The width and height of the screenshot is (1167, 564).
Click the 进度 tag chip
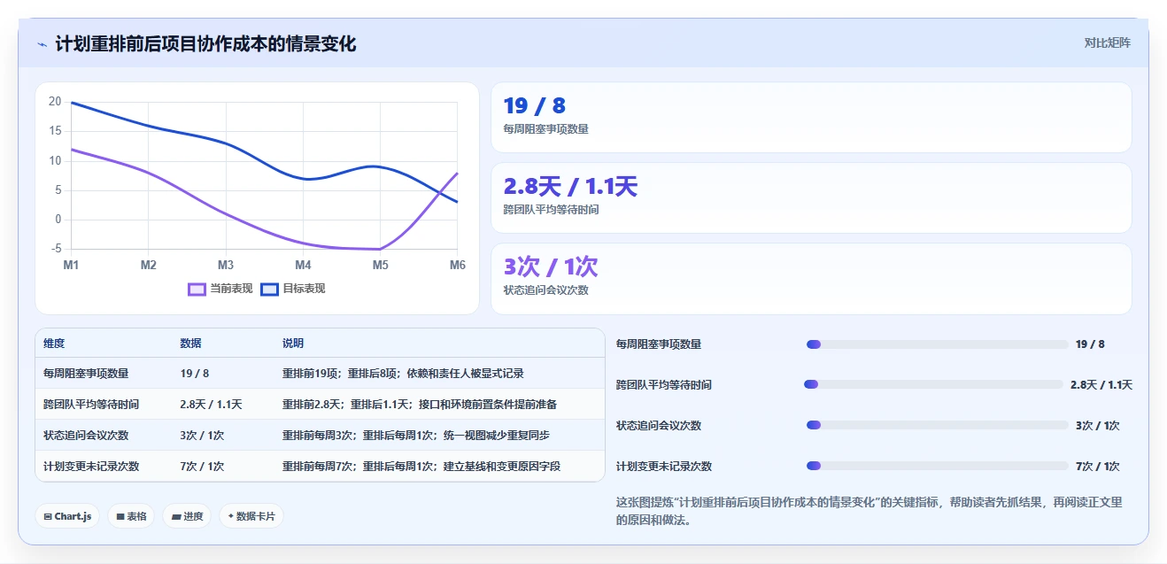187,516
